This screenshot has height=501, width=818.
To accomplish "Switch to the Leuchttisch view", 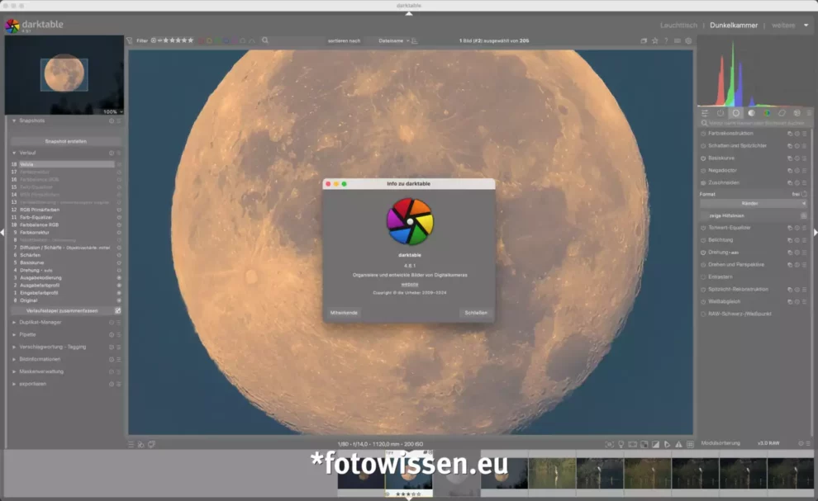I will (x=678, y=25).
